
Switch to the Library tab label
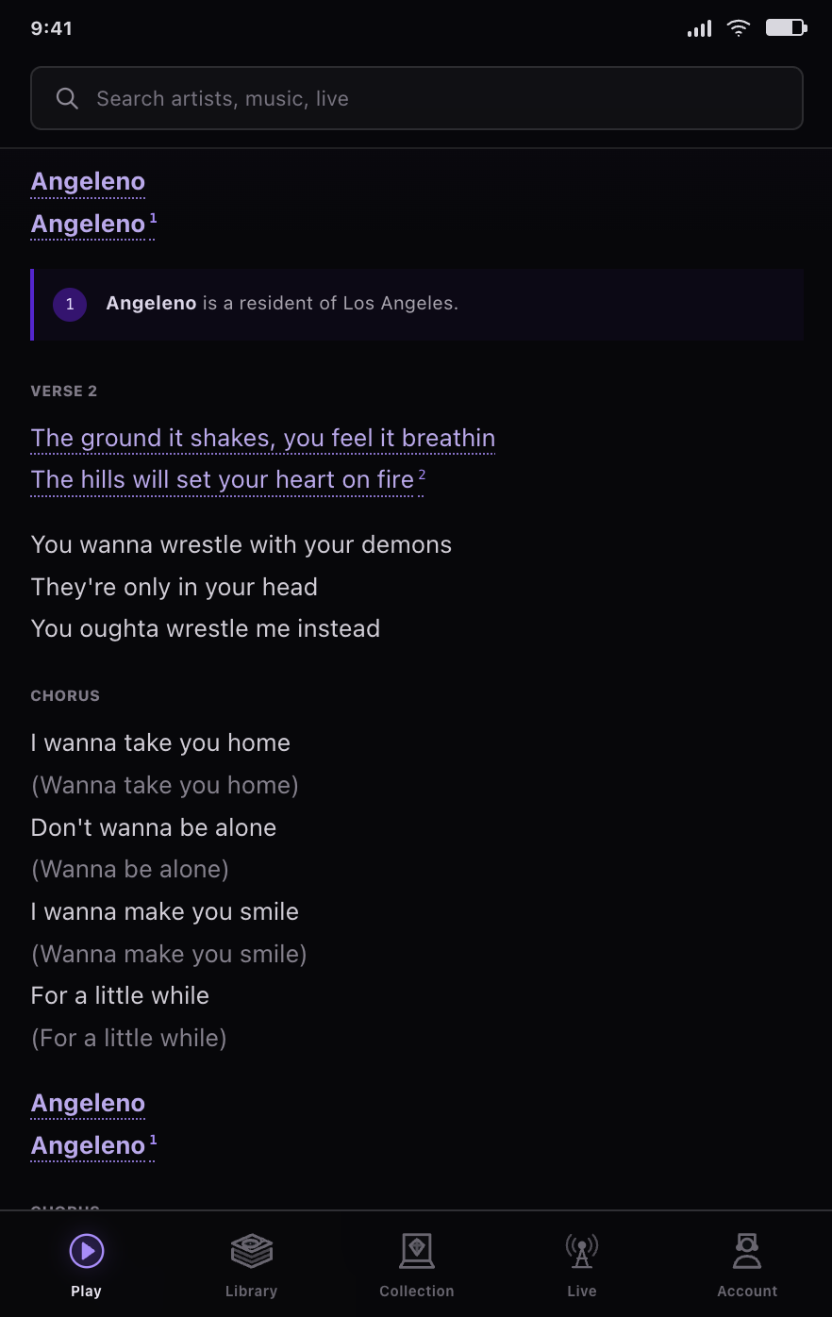252,1291
